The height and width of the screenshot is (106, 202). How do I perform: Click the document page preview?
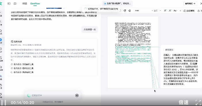pyautogui.click(x=133, y=52)
